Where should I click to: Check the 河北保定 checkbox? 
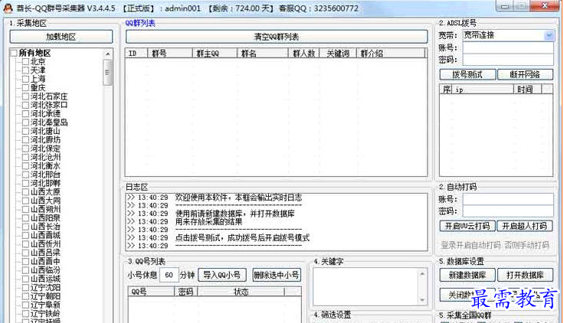[25, 148]
